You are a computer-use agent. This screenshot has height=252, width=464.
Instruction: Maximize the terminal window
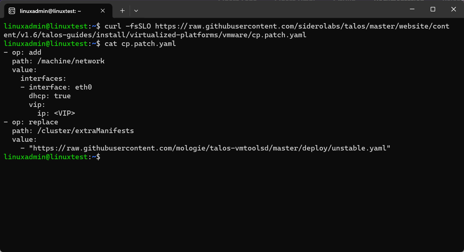click(433, 9)
